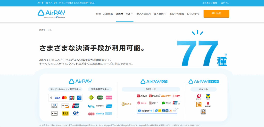Click the d払い logo
The height and width of the screenshot is (127, 264).
tap(142, 96)
